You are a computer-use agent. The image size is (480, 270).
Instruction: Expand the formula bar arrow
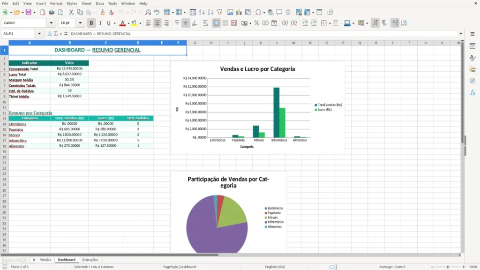[461, 34]
